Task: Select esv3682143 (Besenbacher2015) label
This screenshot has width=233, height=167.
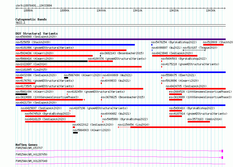Action: [x=122, y=53]
